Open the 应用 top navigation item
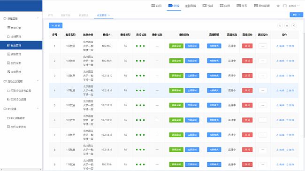The width and height of the screenshot is (305, 171). (225, 6)
